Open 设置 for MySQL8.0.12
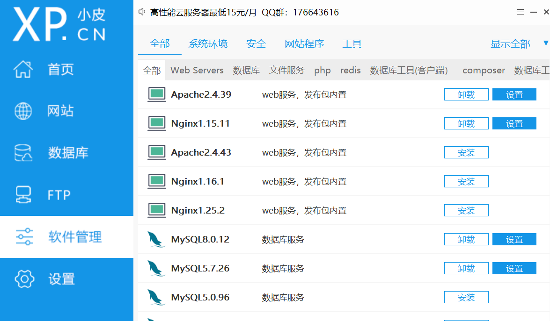This screenshot has width=550, height=321. pos(514,239)
